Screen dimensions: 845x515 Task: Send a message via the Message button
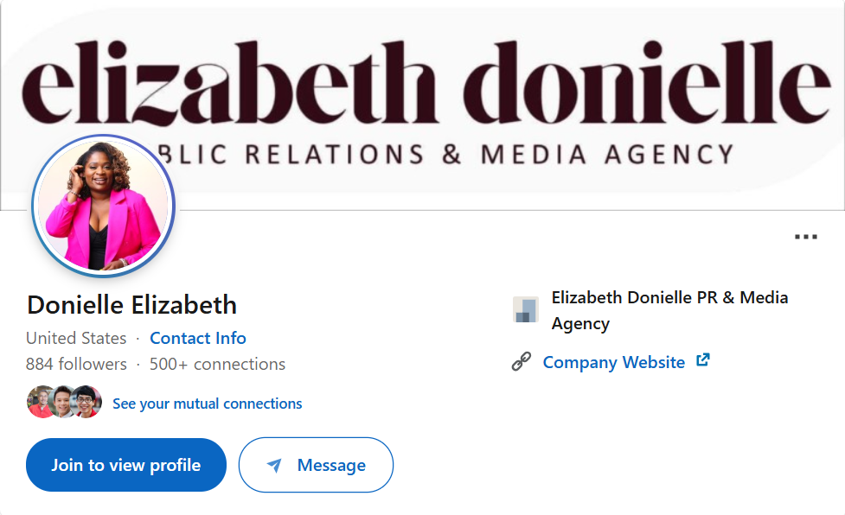316,465
